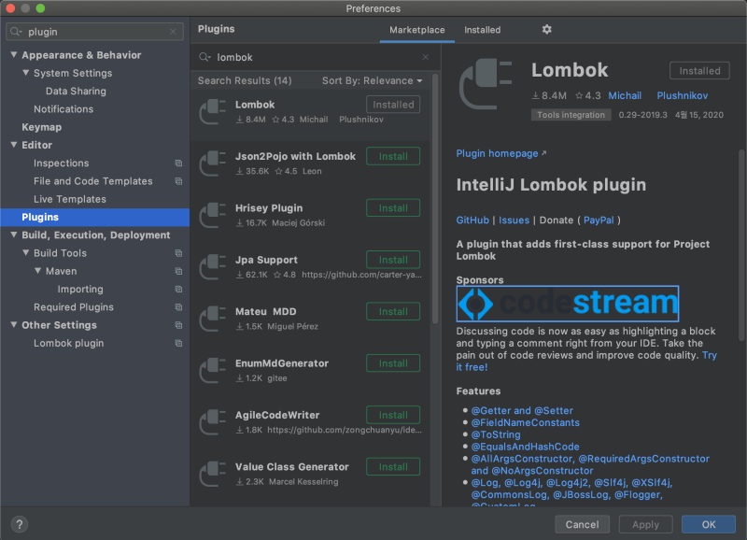Click the project-level icon beside Importing

tap(178, 290)
